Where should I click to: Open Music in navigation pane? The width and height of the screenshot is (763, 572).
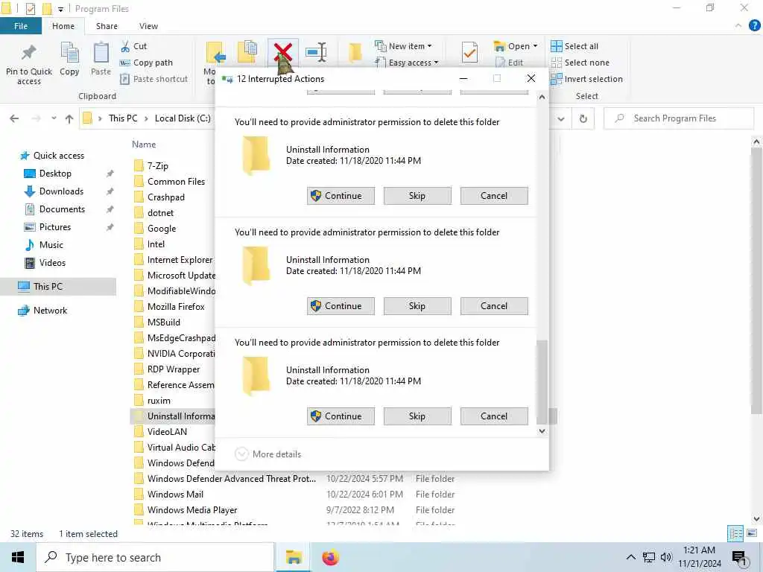coord(44,245)
